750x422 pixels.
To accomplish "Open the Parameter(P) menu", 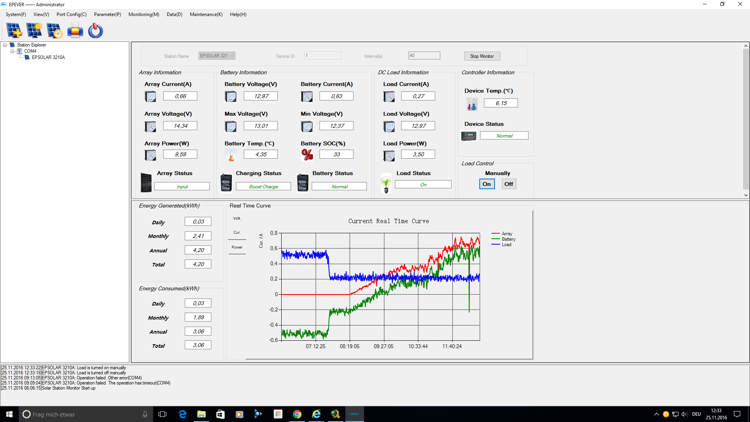I will pos(107,14).
